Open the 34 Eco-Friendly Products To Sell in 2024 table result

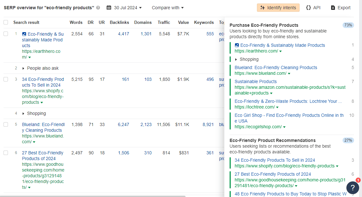pyautogui.click(x=43, y=82)
